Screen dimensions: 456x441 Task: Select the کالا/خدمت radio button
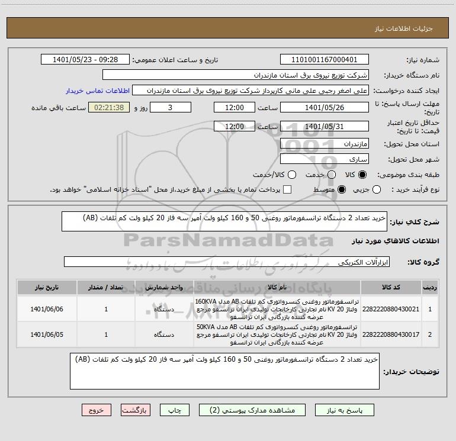pos(292,175)
